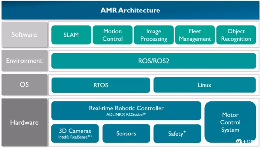The image size is (260, 148).
Task: Click the Real-time Robotic Controller block
Action: coord(126,111)
